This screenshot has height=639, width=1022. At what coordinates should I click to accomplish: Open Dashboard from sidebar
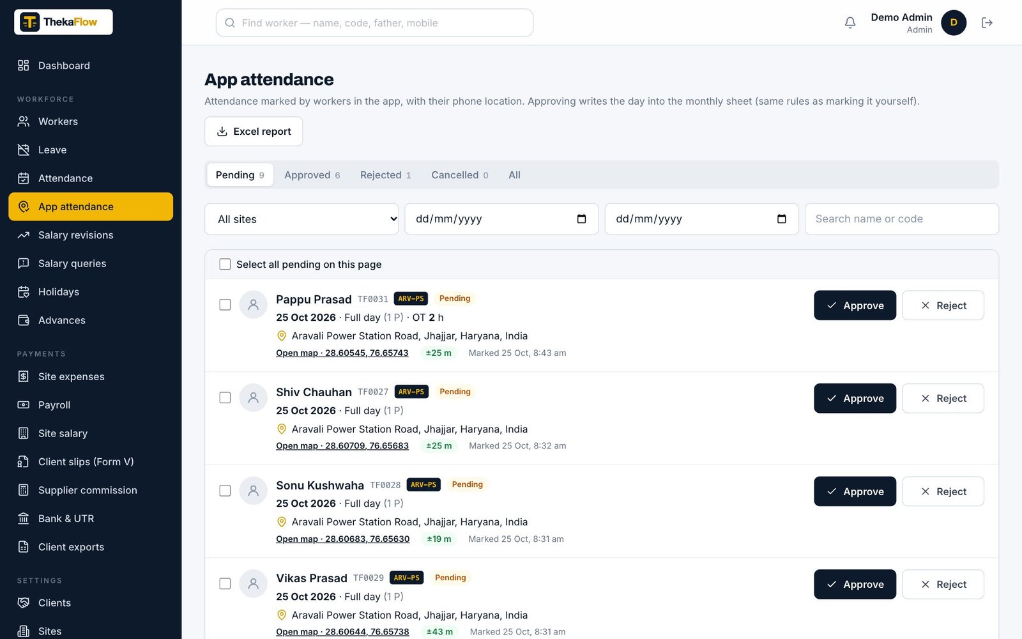(91, 66)
